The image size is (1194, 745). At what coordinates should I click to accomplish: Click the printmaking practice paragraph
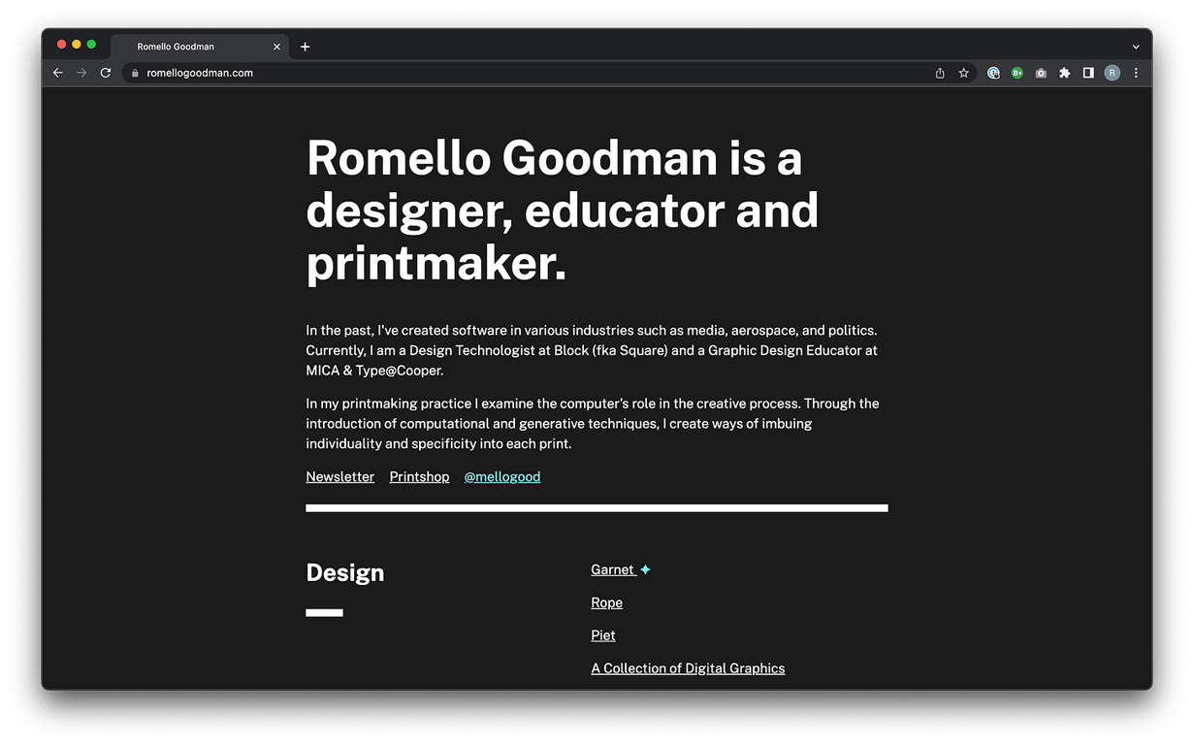point(593,423)
